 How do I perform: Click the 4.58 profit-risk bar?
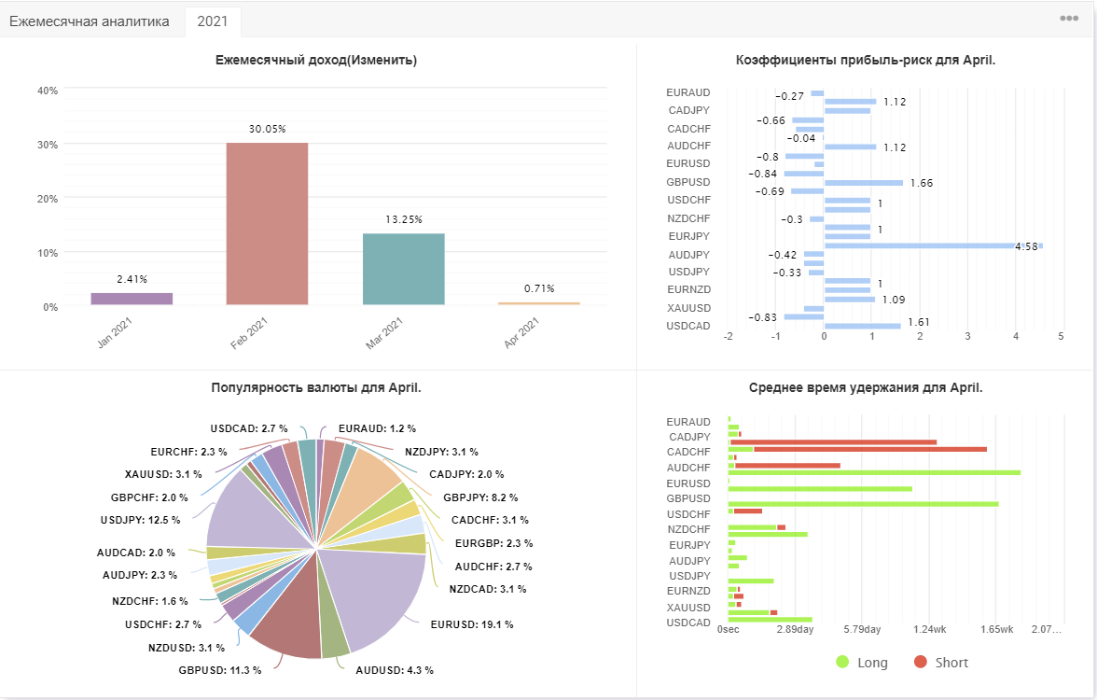click(x=934, y=245)
